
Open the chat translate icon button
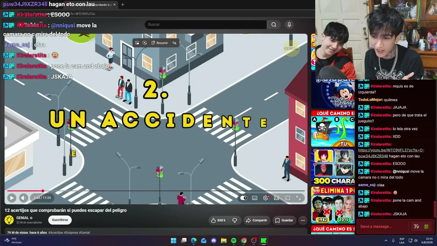tap(416, 227)
